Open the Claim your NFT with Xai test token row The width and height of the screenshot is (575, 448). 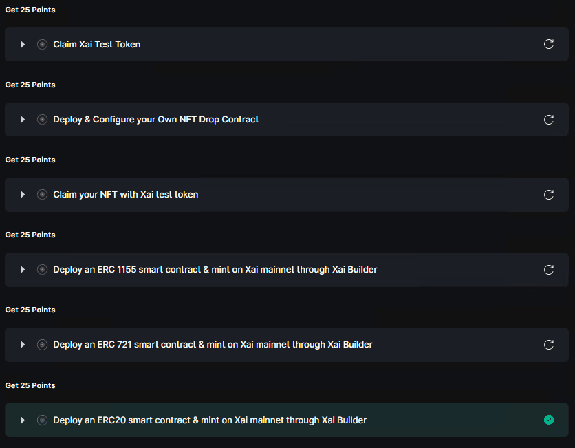tap(126, 195)
